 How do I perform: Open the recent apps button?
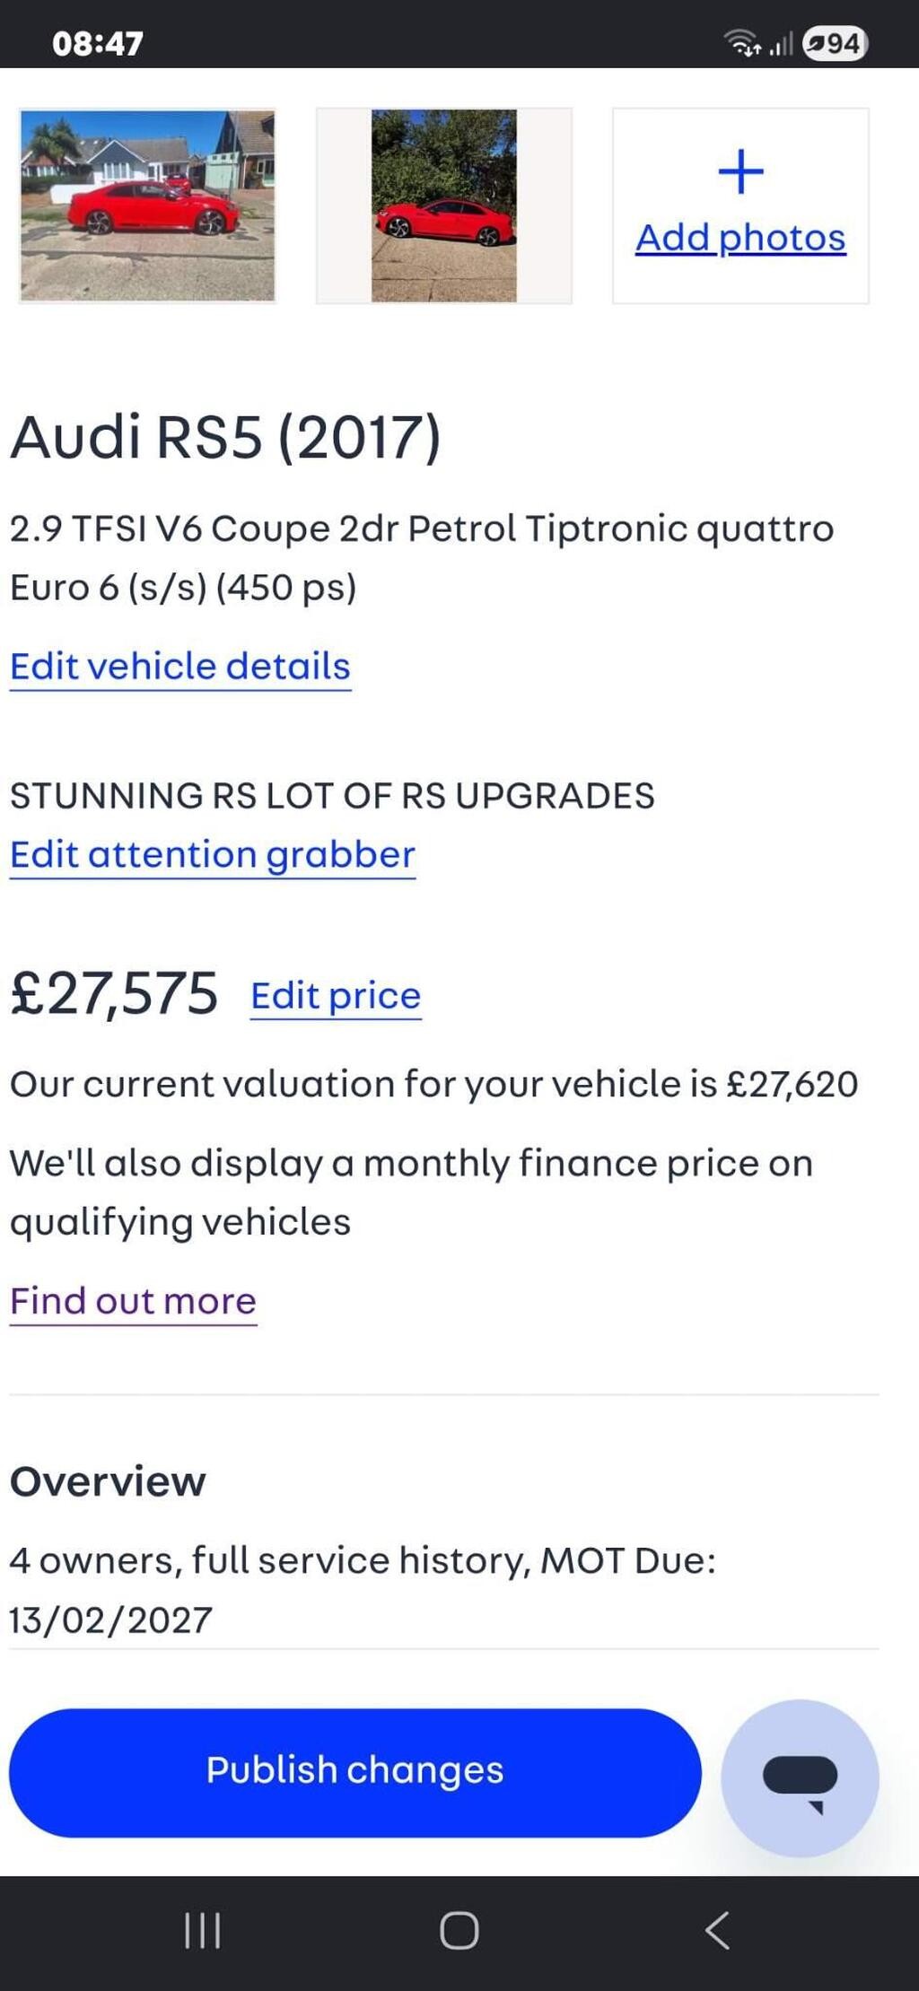tap(202, 1930)
